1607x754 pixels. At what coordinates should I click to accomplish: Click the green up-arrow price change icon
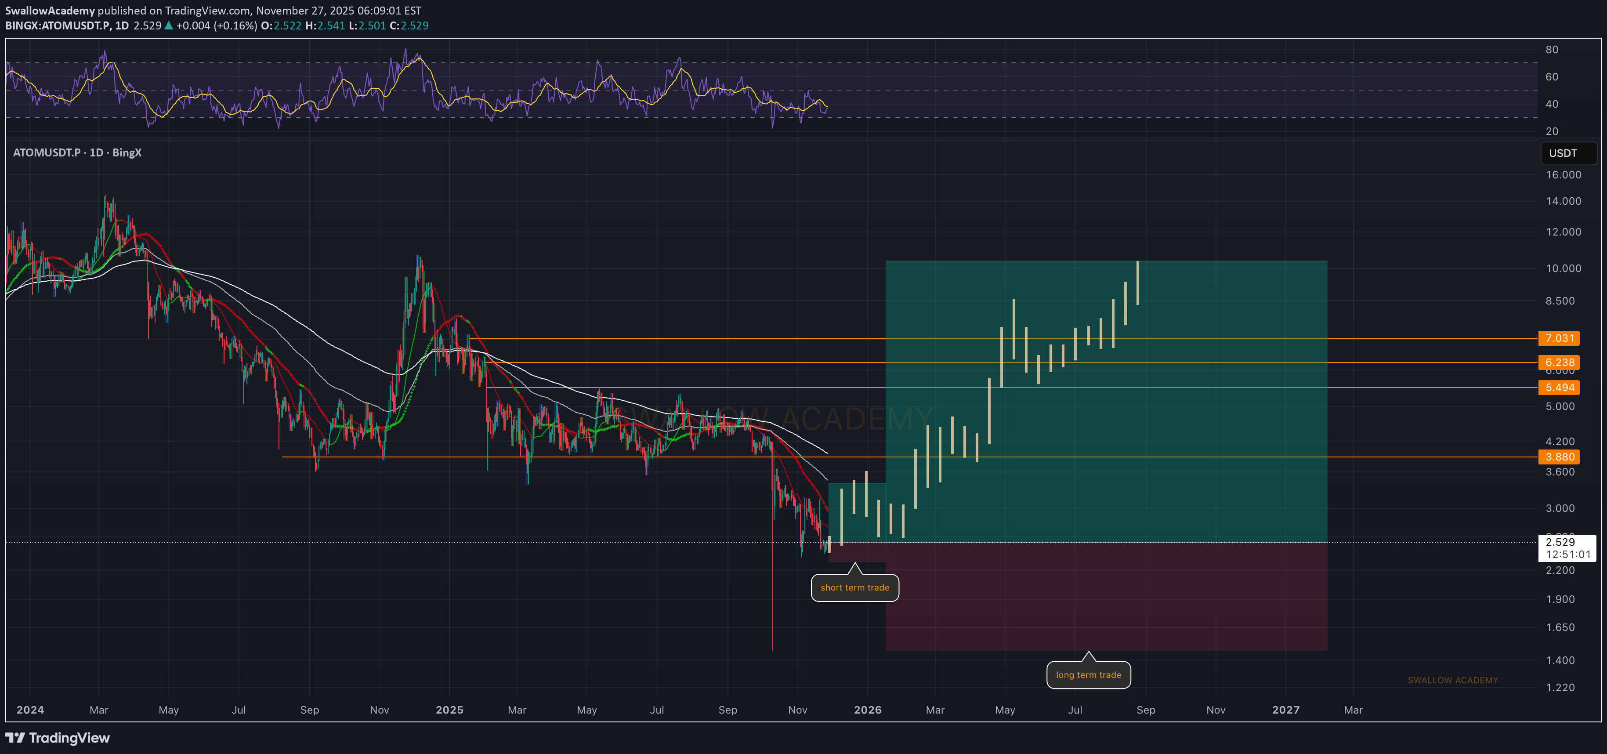coord(168,25)
